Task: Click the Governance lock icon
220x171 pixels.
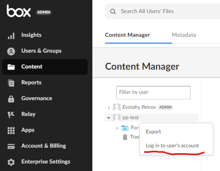Action: click(x=11, y=99)
